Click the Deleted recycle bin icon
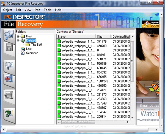The height and width of the screenshot is (134, 165). pos(23,40)
